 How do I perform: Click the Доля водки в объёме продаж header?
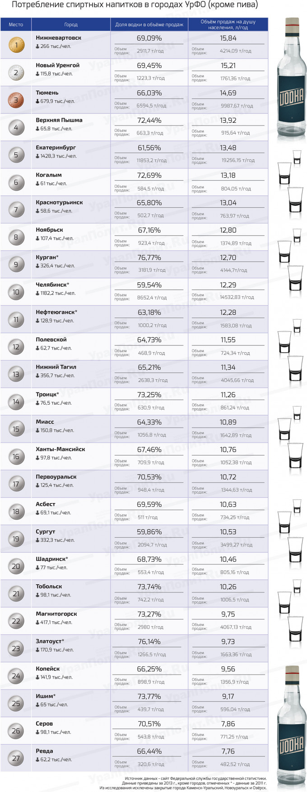pos(149,24)
